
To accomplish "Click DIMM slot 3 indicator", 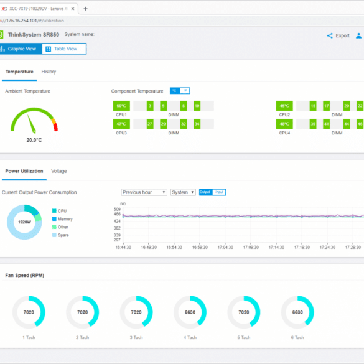I will (x=150, y=106).
